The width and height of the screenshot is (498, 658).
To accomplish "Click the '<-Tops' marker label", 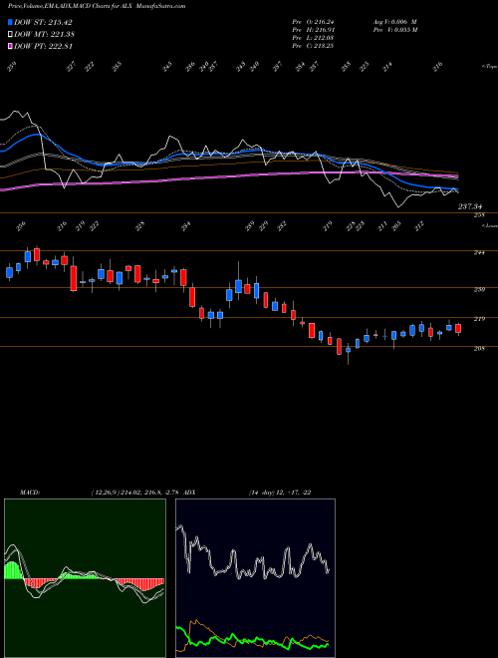I will (489, 67).
